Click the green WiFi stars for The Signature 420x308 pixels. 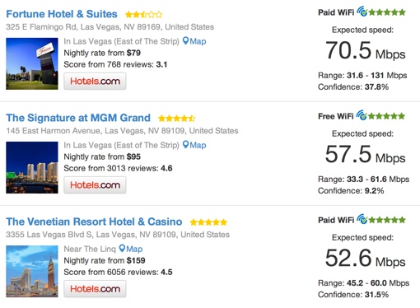[386, 116]
